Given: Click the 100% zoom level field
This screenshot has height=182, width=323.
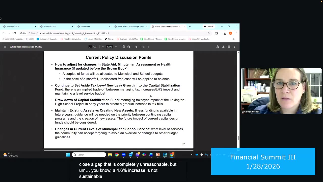Looking at the screenshot, I should pos(109,47).
